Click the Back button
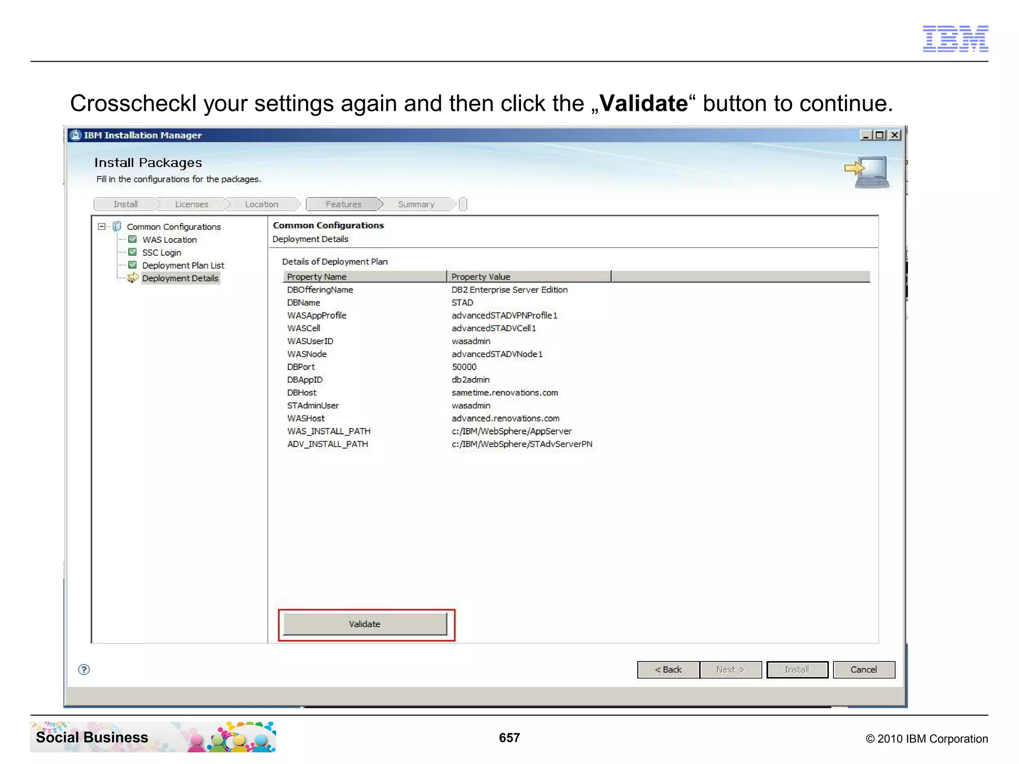This screenshot has height=764, width=1019. pyautogui.click(x=668, y=669)
